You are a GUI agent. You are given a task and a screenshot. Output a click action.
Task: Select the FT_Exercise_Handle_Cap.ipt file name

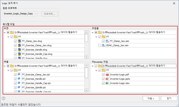36,83
